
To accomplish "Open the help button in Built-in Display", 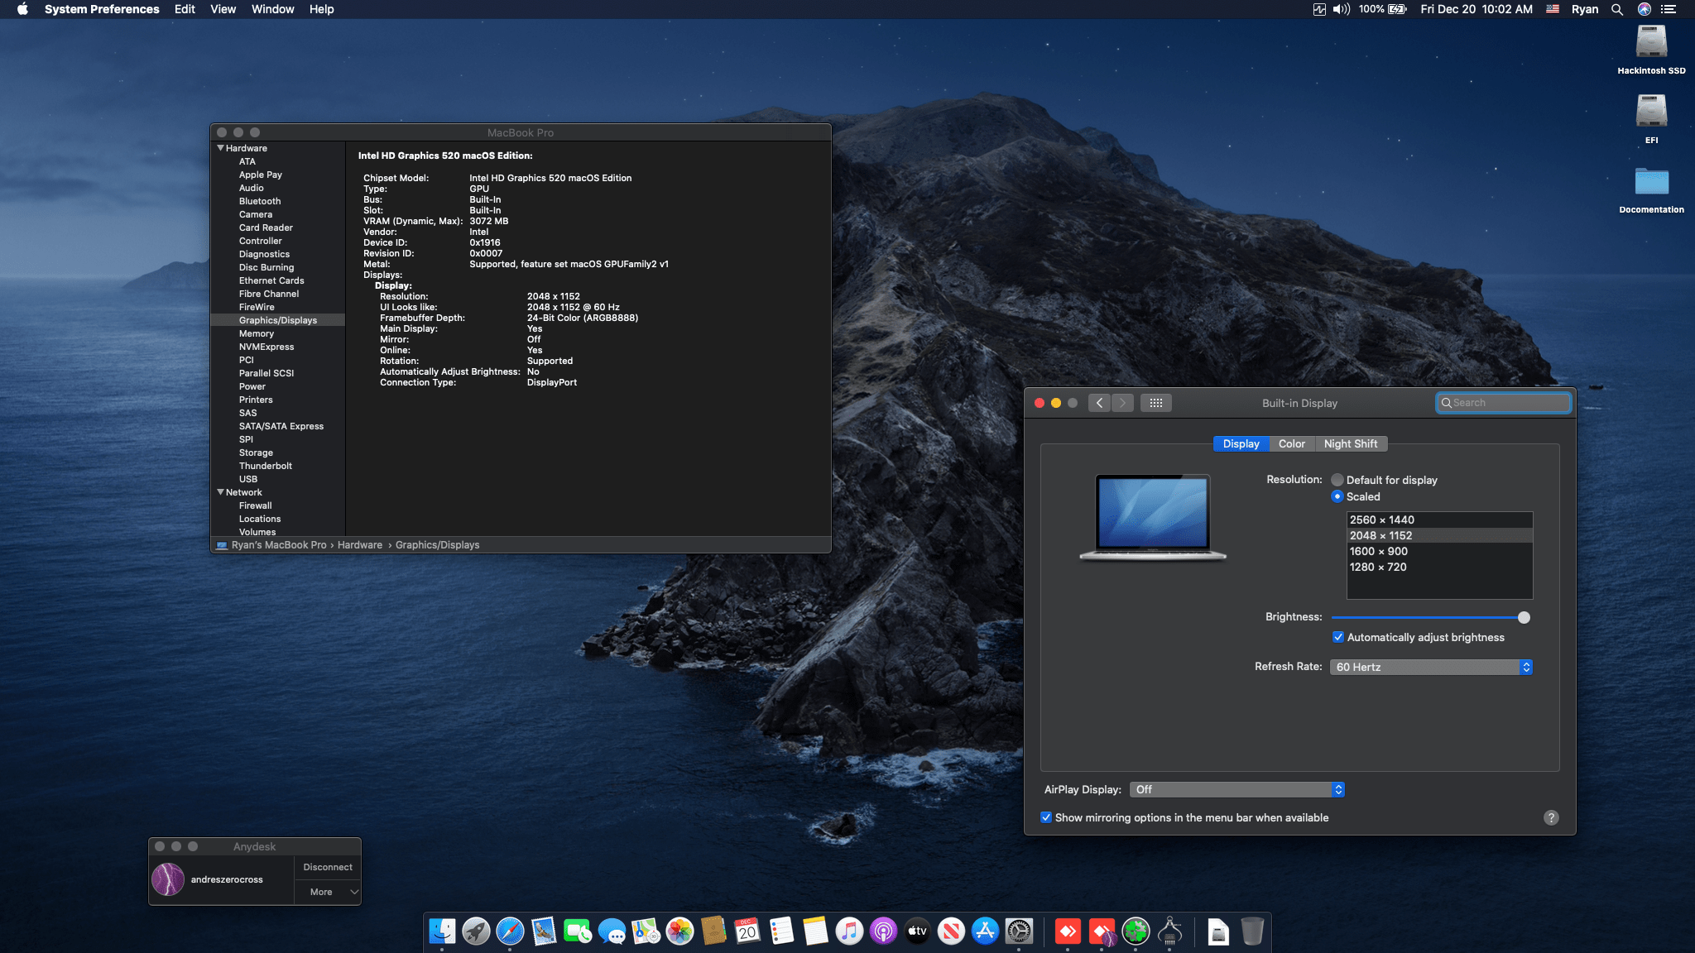I will [1551, 817].
